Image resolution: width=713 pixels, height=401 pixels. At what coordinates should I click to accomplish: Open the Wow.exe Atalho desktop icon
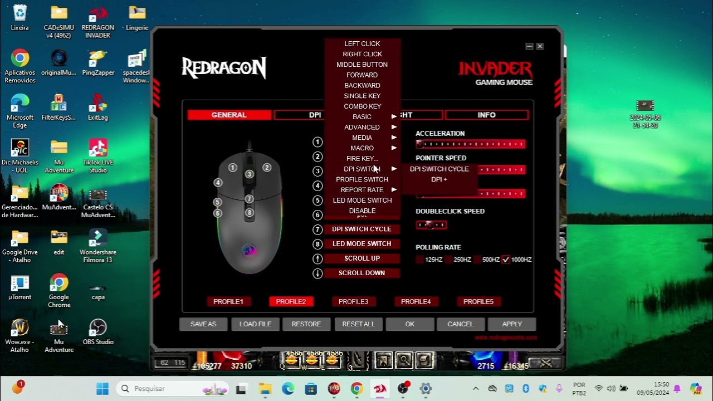[20, 336]
